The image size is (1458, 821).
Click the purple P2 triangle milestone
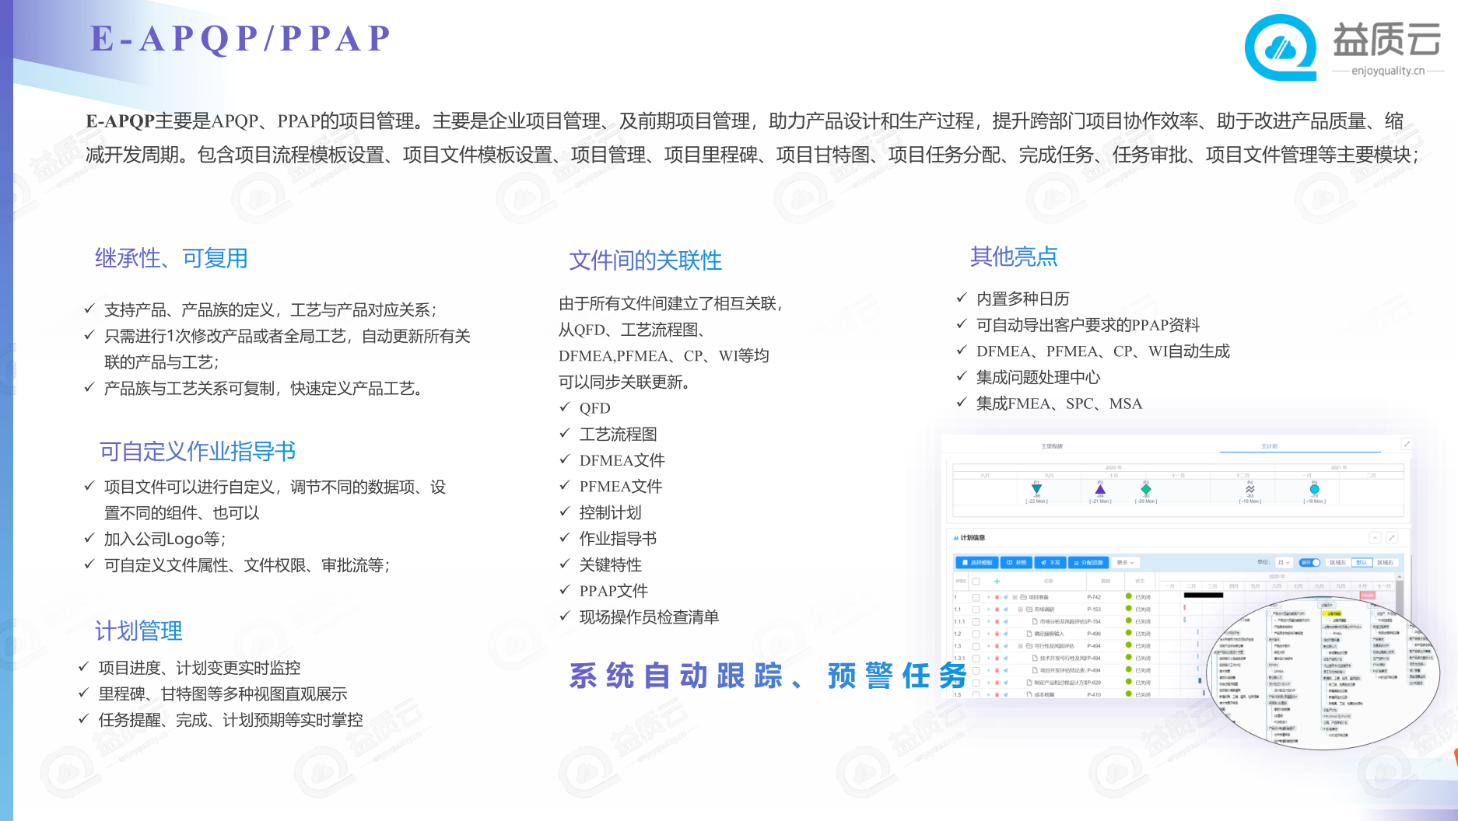pyautogui.click(x=1100, y=489)
